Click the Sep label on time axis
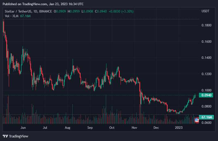218x141 pixels. 90,128
